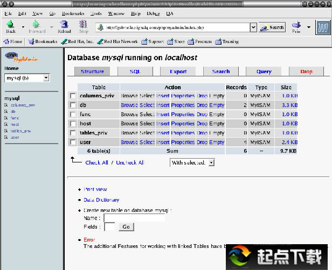
Task: Click the phpMyAdmin logo
Action: [21, 57]
